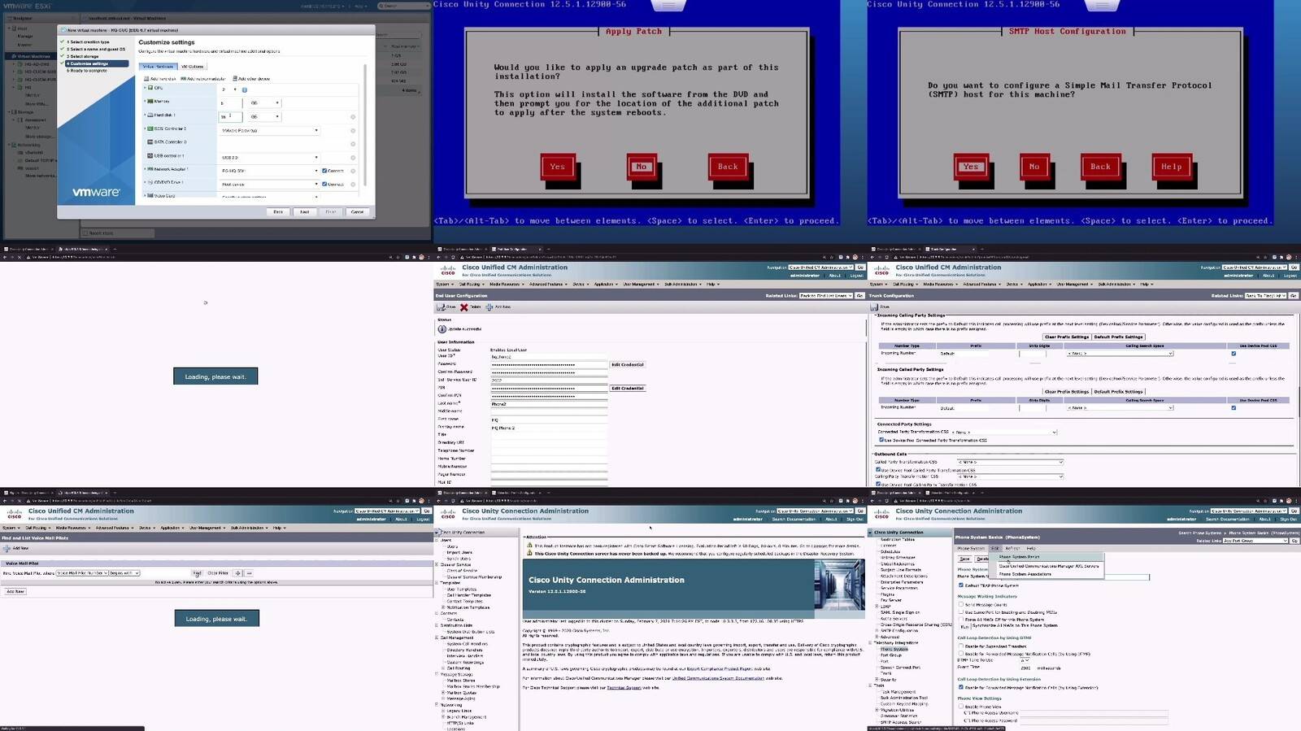Image resolution: width=1301 pixels, height=731 pixels.
Task: Click the Cisco logo on End User Configuration page
Action: pos(448,270)
